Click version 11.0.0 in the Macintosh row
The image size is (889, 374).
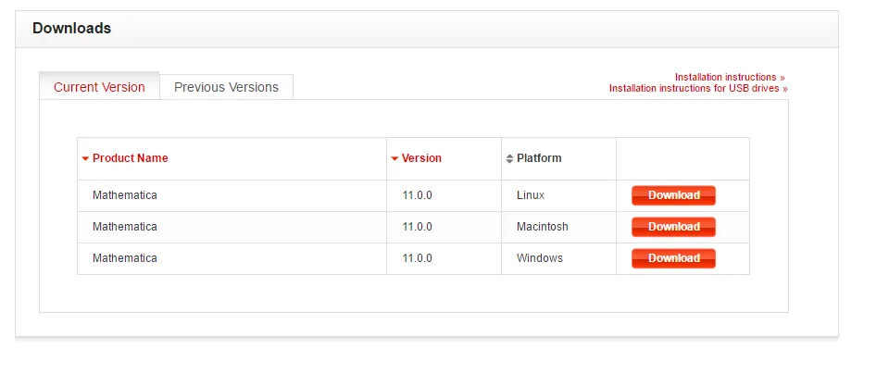pos(418,227)
